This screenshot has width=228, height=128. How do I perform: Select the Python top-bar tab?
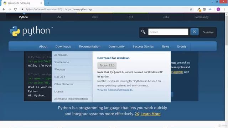[23, 17]
